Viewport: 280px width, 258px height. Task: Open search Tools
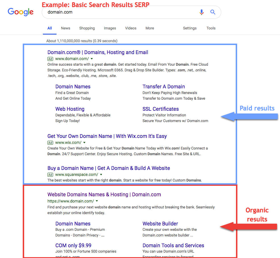click(211, 28)
